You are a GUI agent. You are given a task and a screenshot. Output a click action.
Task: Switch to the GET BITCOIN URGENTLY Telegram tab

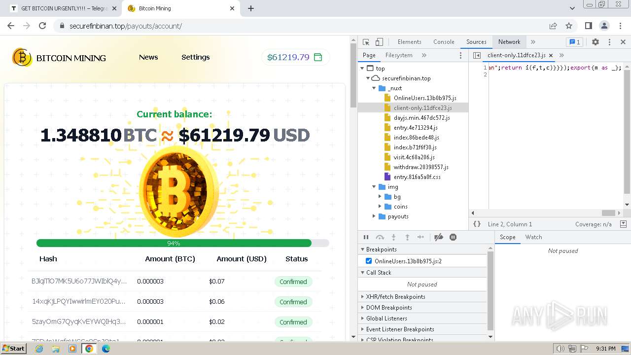click(x=64, y=8)
